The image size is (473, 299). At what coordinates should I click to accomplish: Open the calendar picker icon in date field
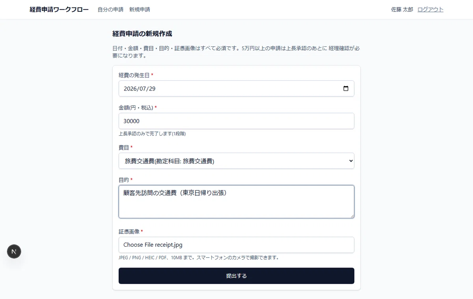[x=346, y=89]
